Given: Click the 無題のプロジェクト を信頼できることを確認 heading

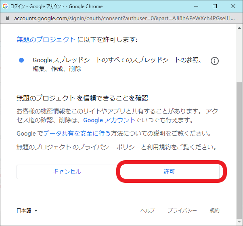Looking at the screenshot, I should coord(82,98).
